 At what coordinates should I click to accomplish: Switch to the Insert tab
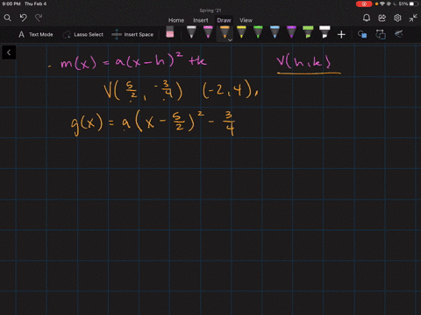tap(201, 20)
